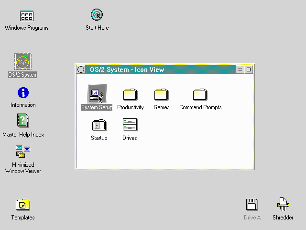
Task: Maximize the OS/2 System window
Action: tap(249, 69)
